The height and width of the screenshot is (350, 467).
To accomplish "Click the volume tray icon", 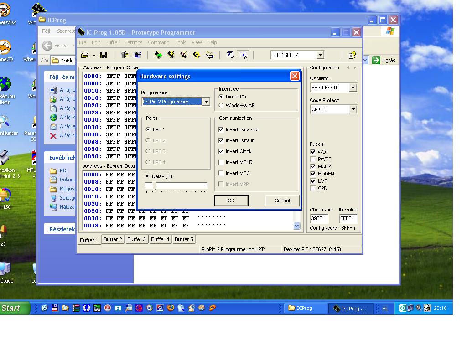I will pos(419,308).
